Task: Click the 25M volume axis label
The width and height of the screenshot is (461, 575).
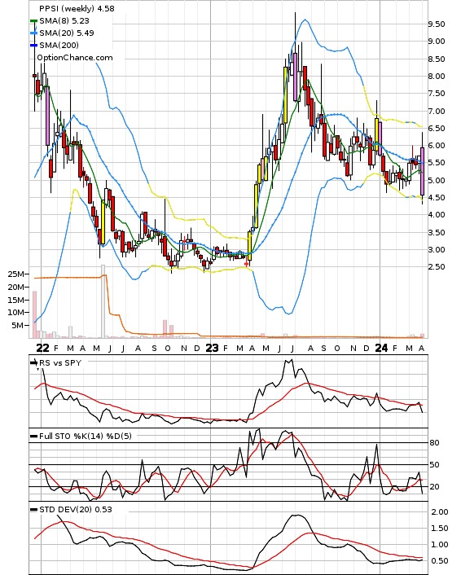Action: point(15,274)
